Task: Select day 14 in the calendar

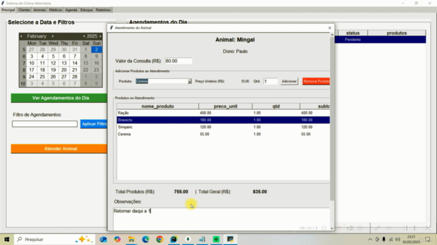Action: pyautogui.click(x=74, y=63)
